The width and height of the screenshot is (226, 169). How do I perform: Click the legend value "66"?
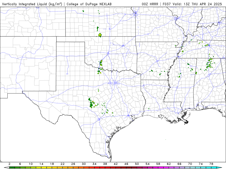point(179,164)
